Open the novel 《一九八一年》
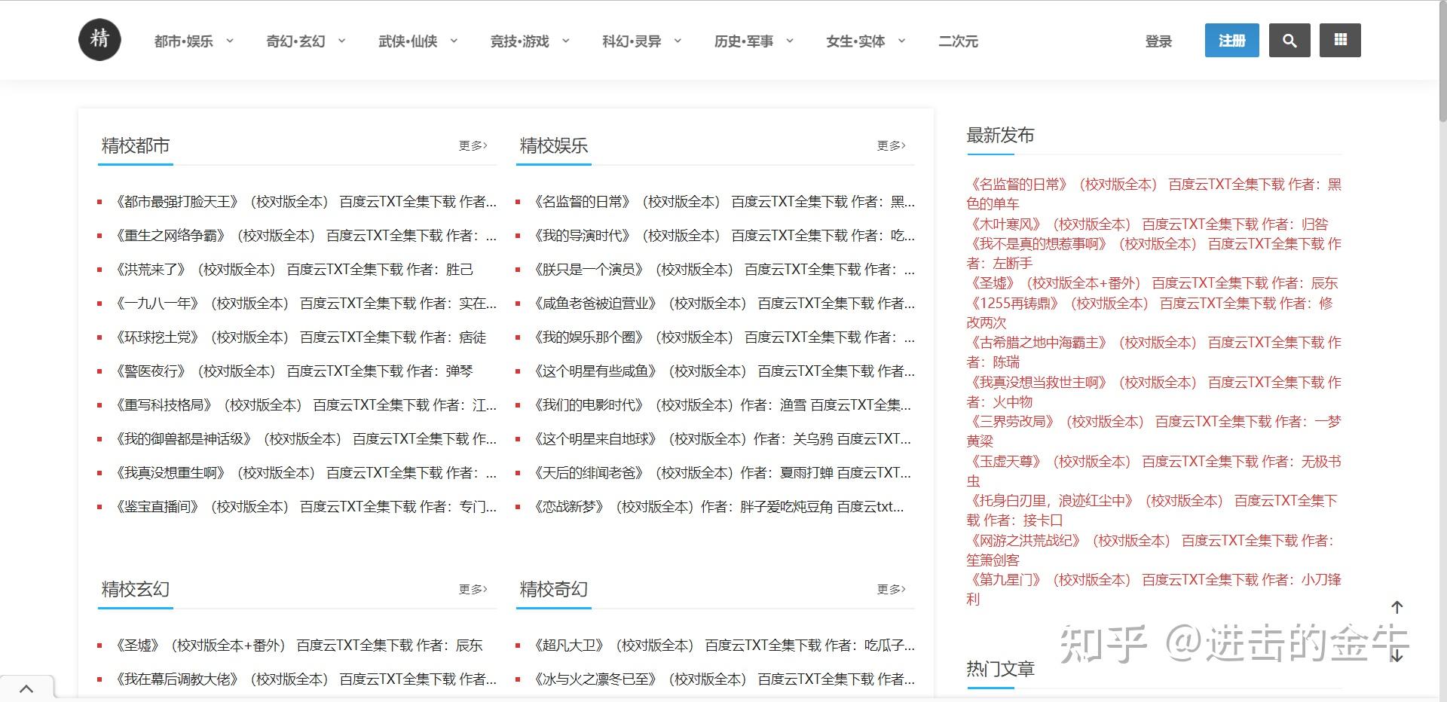Image resolution: width=1447 pixels, height=702 pixels. pos(304,304)
